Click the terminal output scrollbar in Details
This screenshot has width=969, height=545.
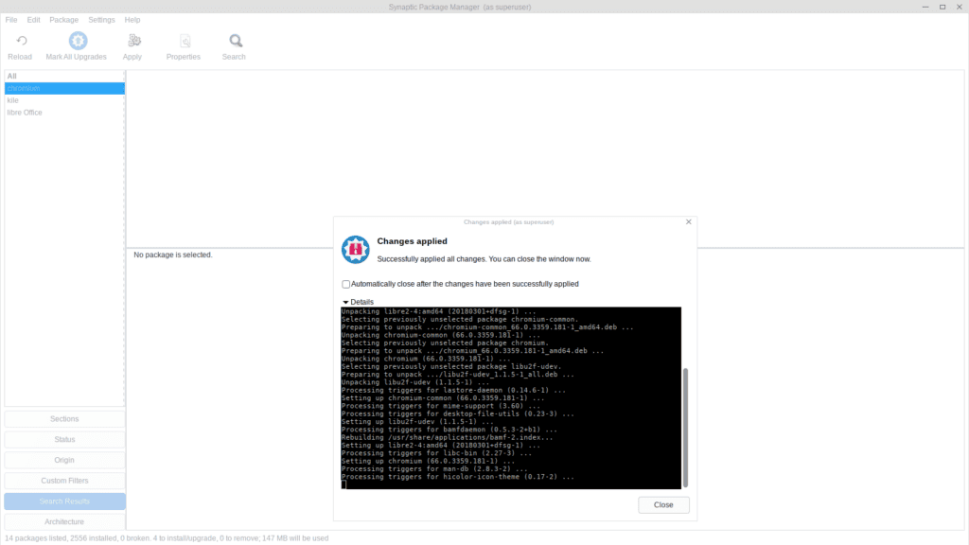click(x=685, y=428)
